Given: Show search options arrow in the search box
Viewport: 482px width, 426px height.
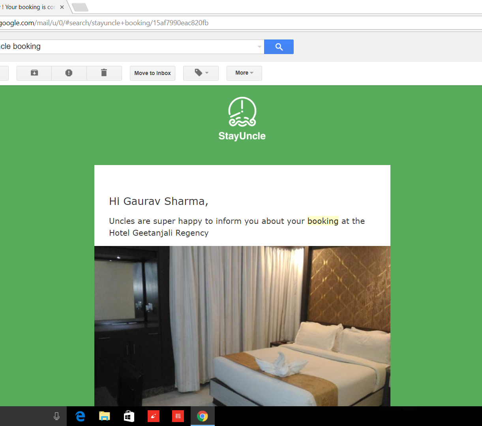Looking at the screenshot, I should (x=259, y=47).
